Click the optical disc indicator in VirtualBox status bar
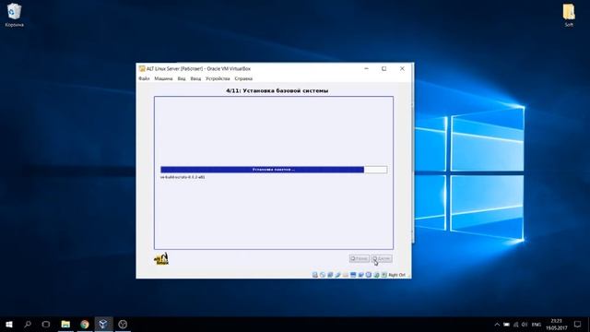 click(323, 275)
